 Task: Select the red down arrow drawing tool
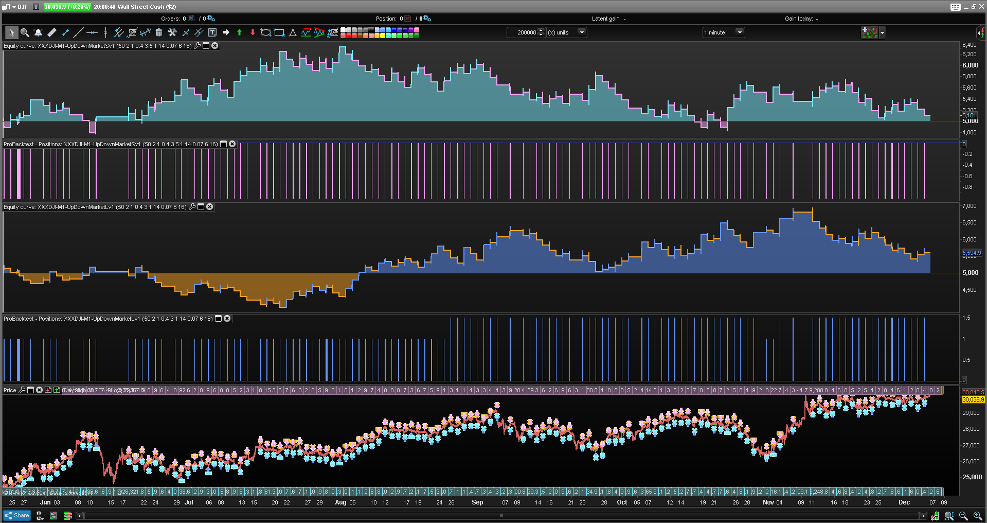(253, 32)
